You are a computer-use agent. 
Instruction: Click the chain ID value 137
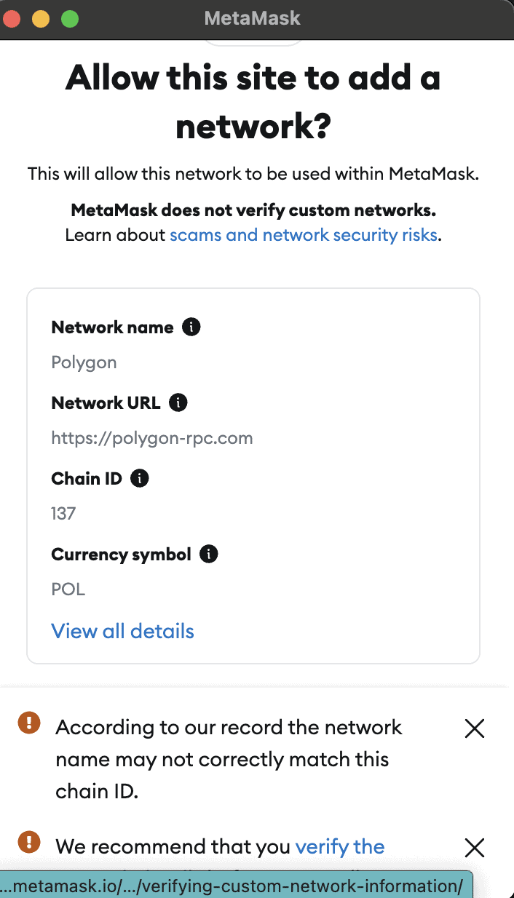(63, 514)
